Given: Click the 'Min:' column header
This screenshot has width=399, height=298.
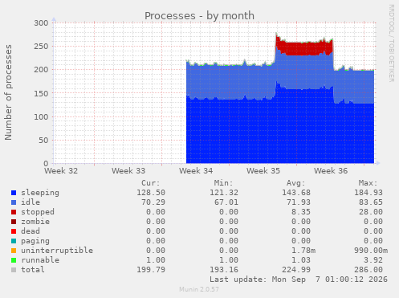Looking at the screenshot, I should pyautogui.click(x=223, y=183).
